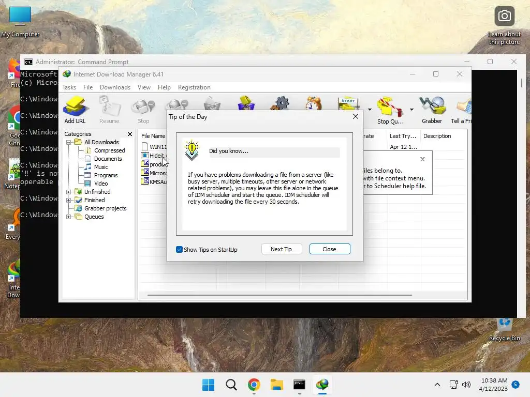Open the Tasks menu

(69, 87)
